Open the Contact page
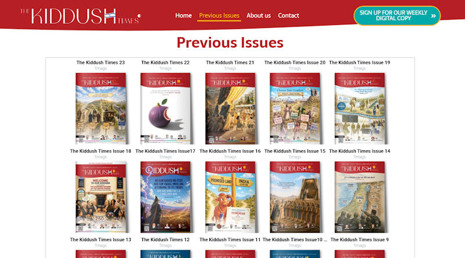Image resolution: width=465 pixels, height=258 pixels. point(288,16)
